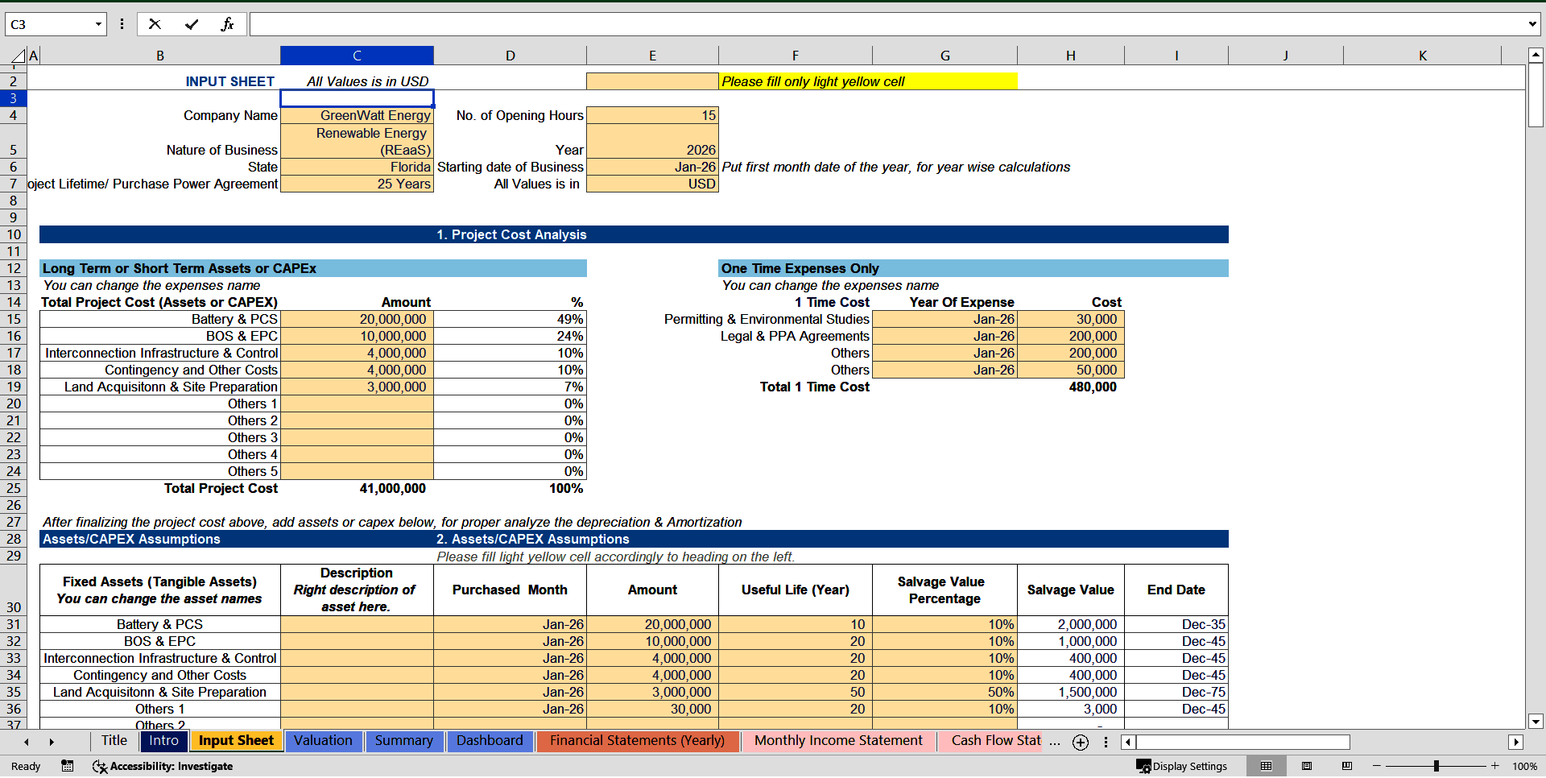1546x778 pixels.
Task: Select column E header
Action: pyautogui.click(x=652, y=56)
